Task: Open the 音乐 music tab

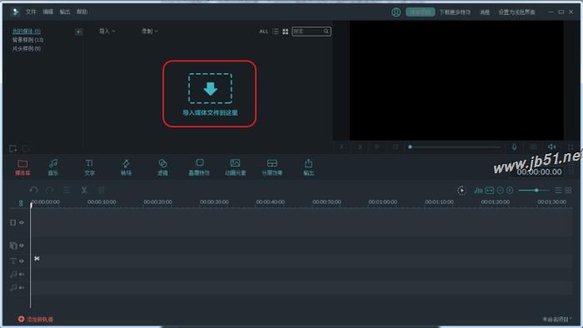Action: tap(53, 167)
